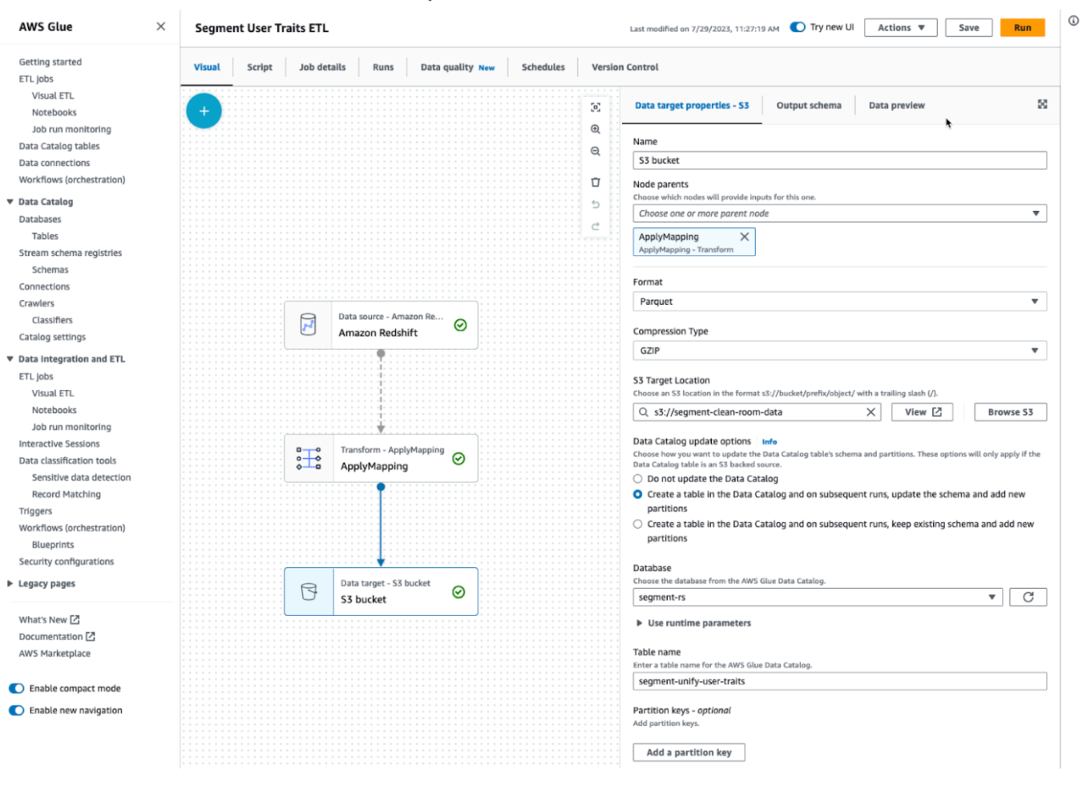
Task: Expand Use runtime parameters
Action: pos(694,623)
